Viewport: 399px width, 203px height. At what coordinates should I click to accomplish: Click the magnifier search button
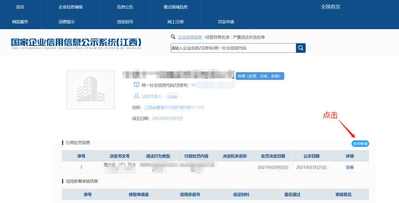(301, 48)
